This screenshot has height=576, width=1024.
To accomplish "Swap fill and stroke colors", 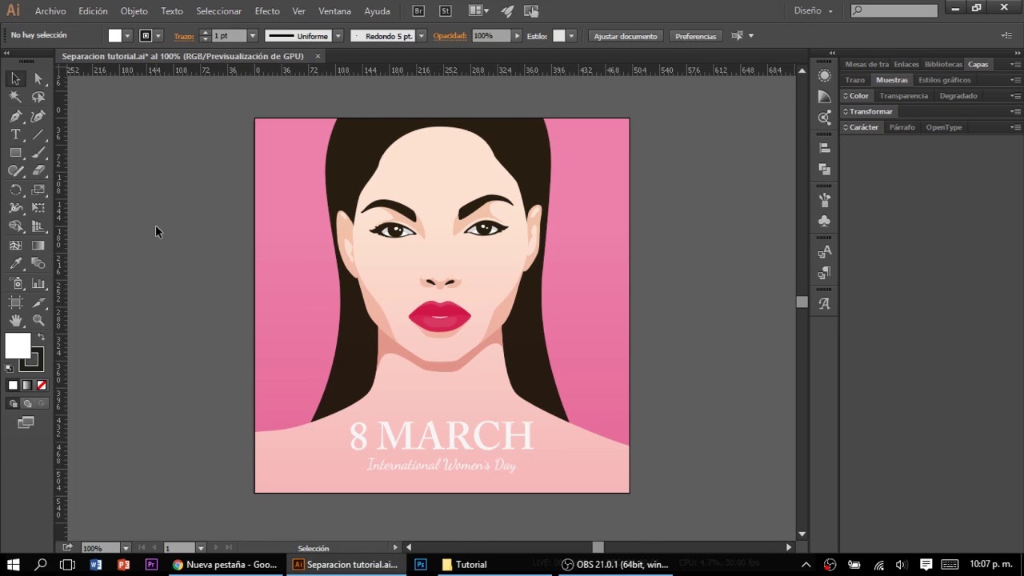I will tap(41, 337).
